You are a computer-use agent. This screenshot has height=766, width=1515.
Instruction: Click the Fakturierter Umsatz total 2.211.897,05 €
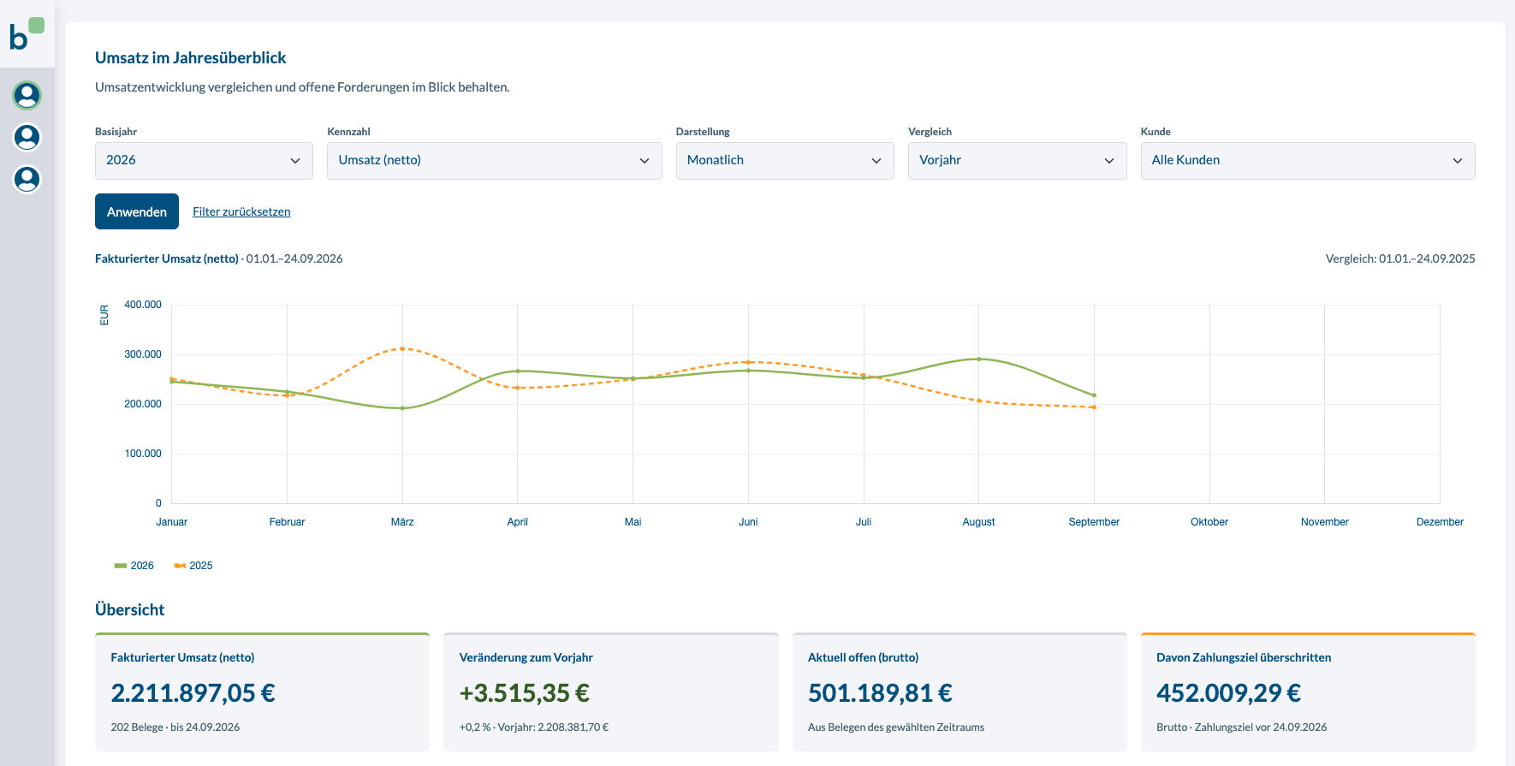[193, 692]
